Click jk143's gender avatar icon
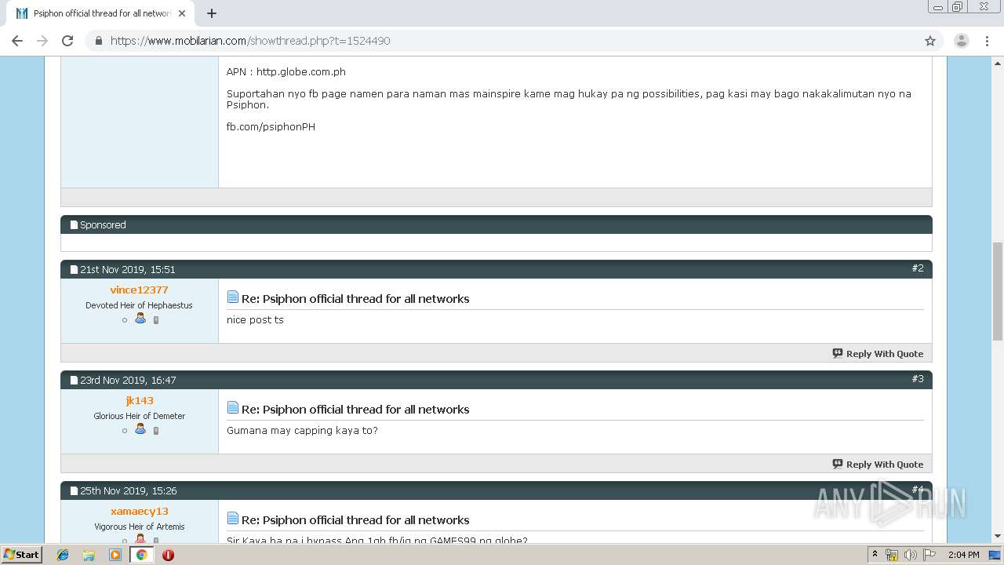Screen dimensions: 1004x565 tap(140, 429)
